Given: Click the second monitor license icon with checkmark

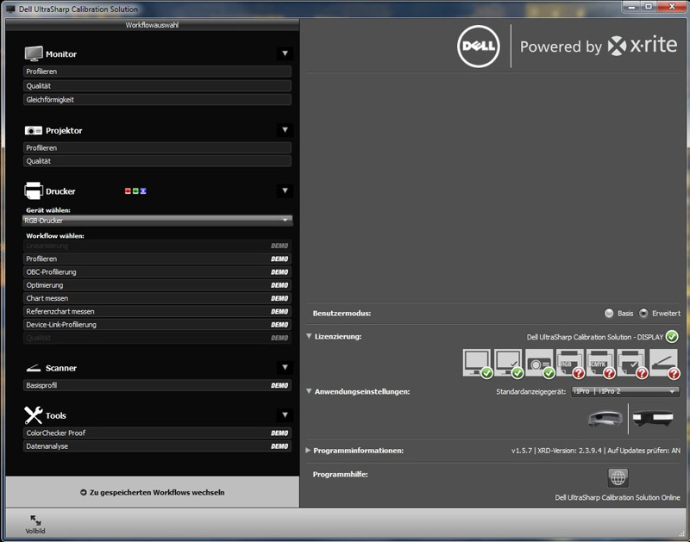Looking at the screenshot, I should pos(508,363).
